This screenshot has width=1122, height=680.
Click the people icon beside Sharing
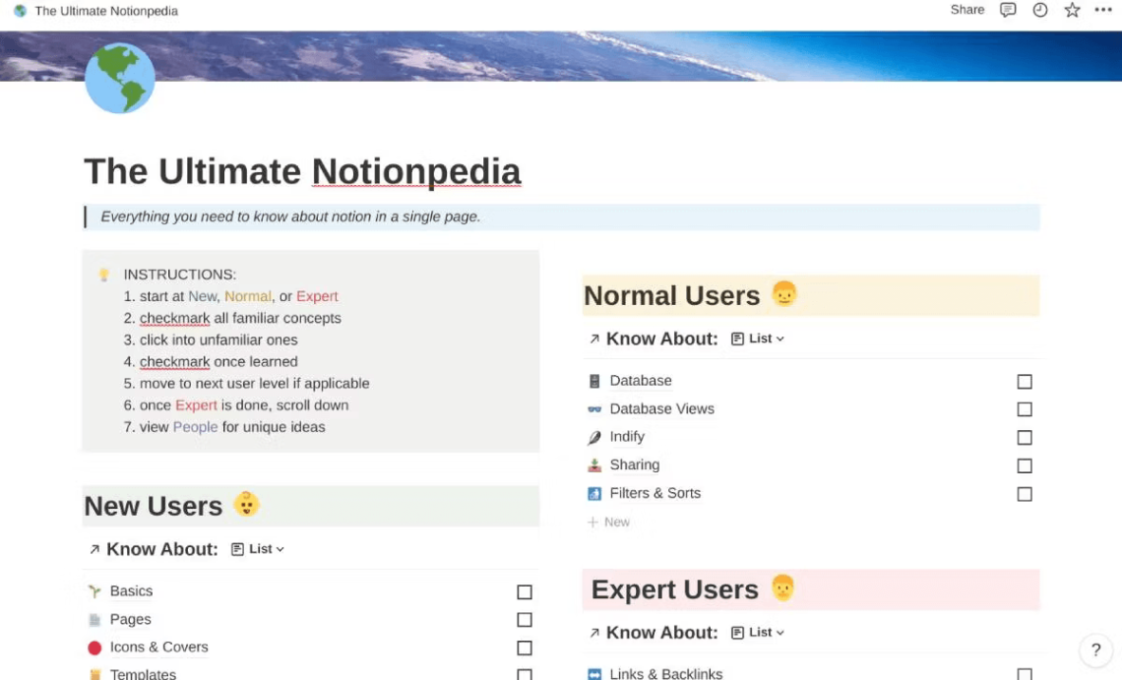594,464
